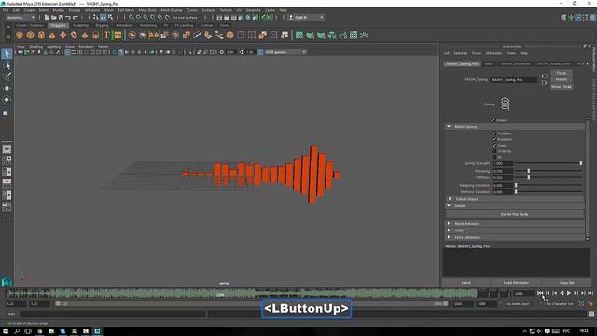Click the polygon sphere shelf icon
The image size is (597, 336).
coord(20,35)
